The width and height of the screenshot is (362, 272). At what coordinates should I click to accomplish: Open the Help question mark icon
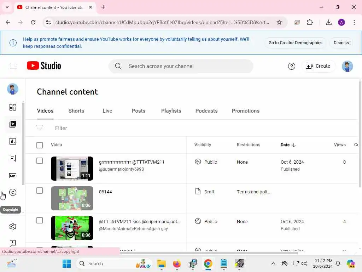point(291,66)
